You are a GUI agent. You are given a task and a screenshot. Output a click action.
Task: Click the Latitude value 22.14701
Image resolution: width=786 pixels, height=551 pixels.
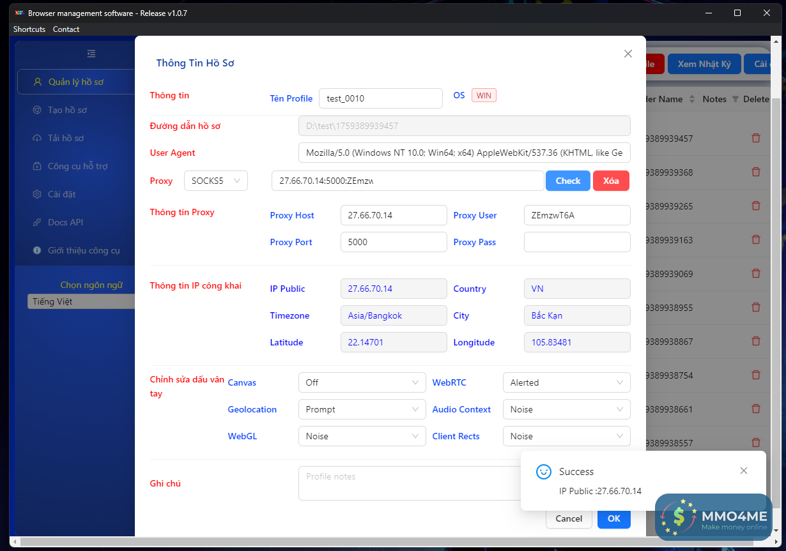tap(394, 342)
